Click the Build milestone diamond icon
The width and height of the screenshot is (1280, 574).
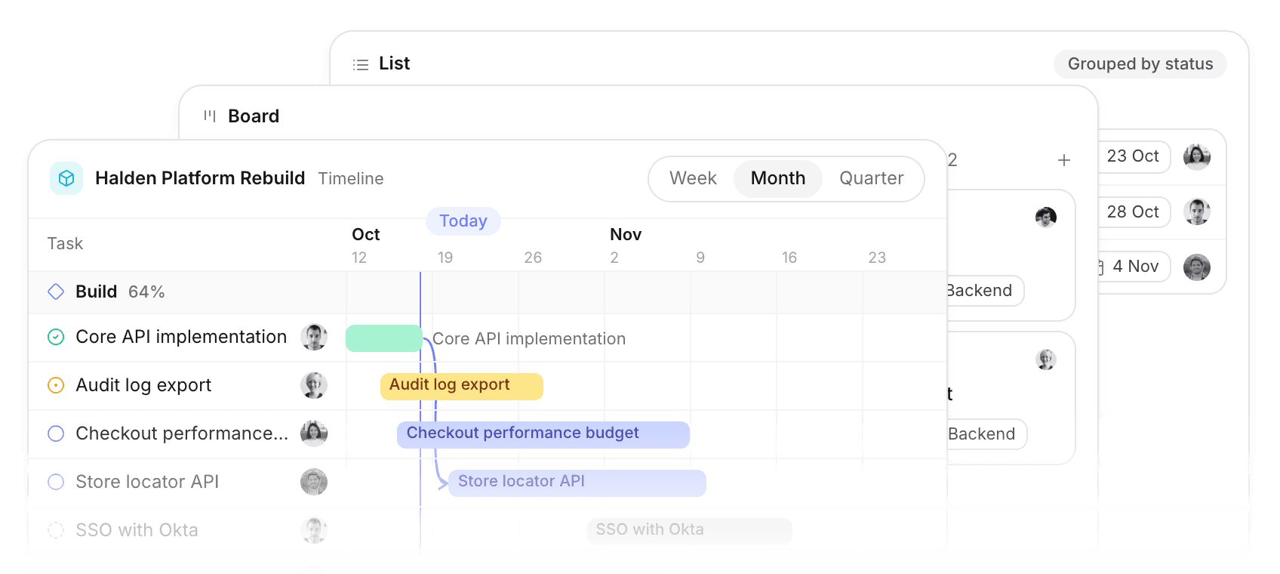[x=56, y=292]
